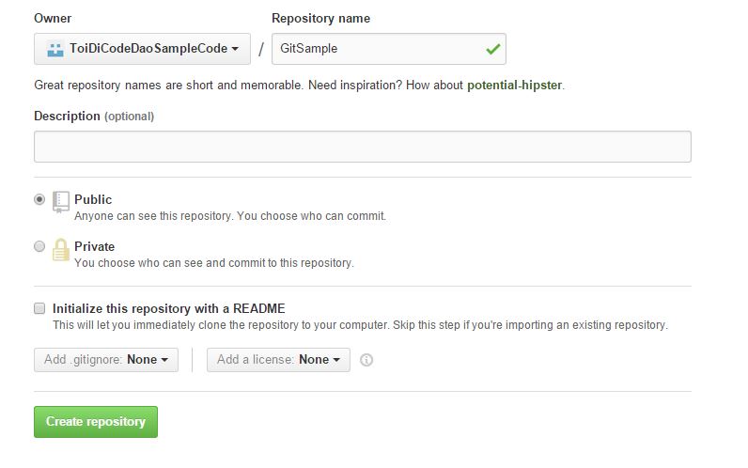Expand the Add a license dropdown
Viewport: 748px width, 468px height.
coord(278,360)
